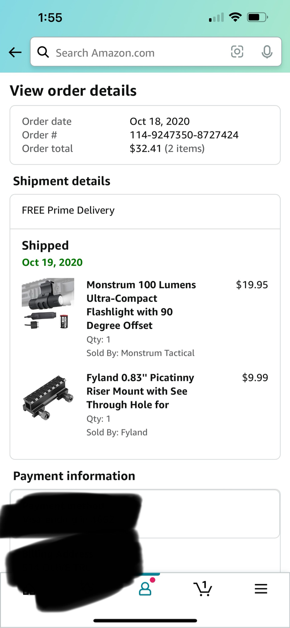
Task: Tap the Wi-Fi status icon
Action: pyautogui.click(x=235, y=17)
